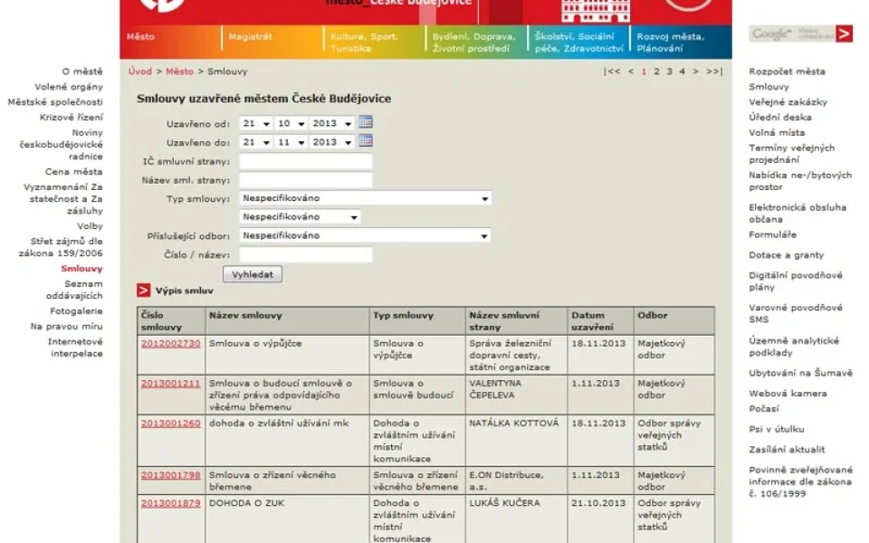Open Úřední deska in right sidebar
Screen dimensions: 869x543
[x=779, y=118]
